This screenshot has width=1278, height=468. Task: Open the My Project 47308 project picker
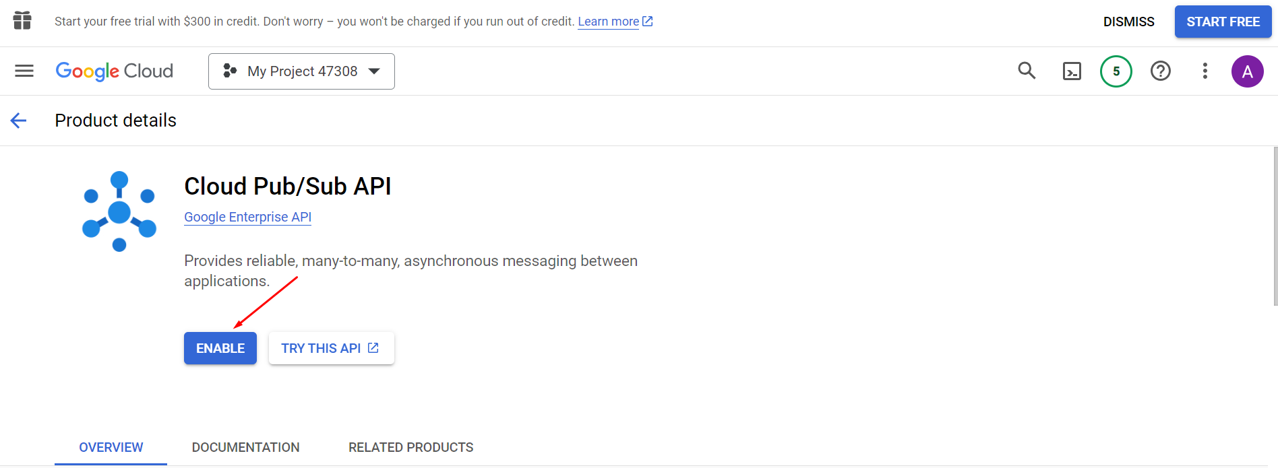301,71
